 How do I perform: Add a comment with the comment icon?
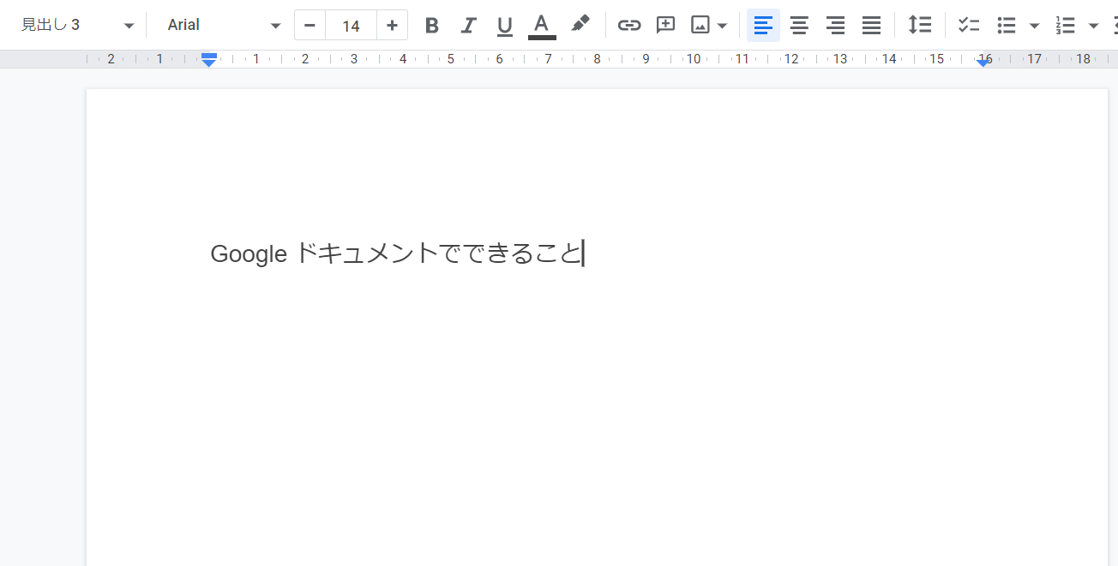tap(665, 25)
